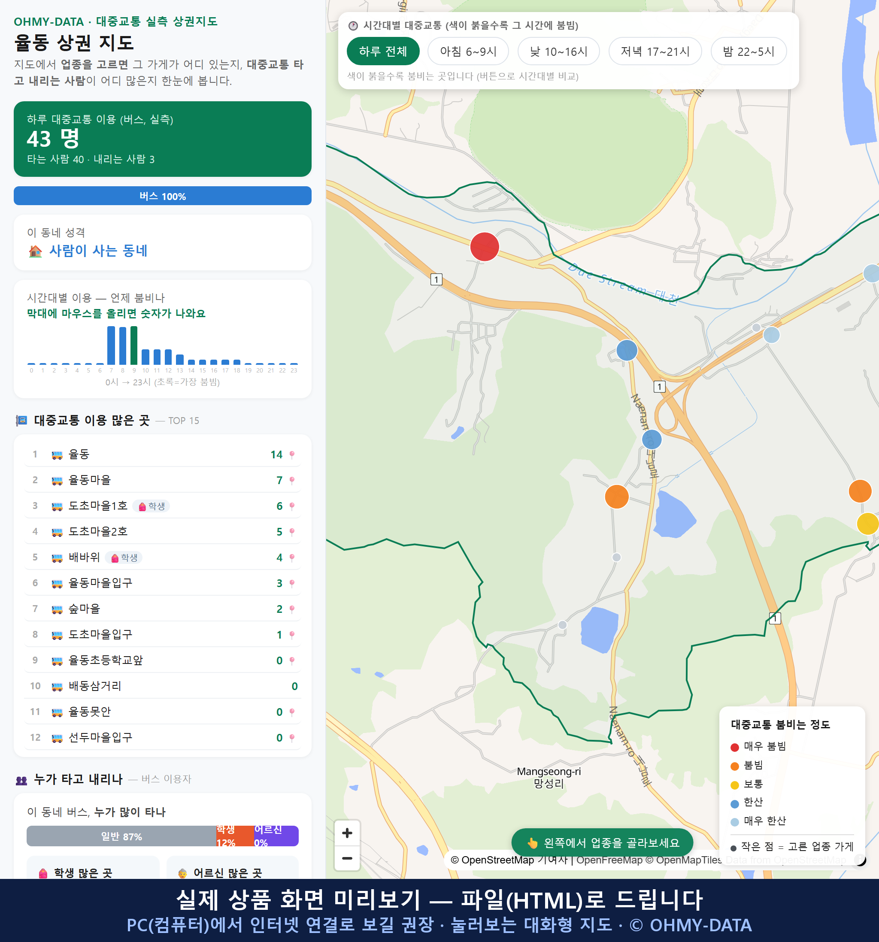Click the light-blue 매우 한산 legend swatch
The image size is (879, 942).
735,822
